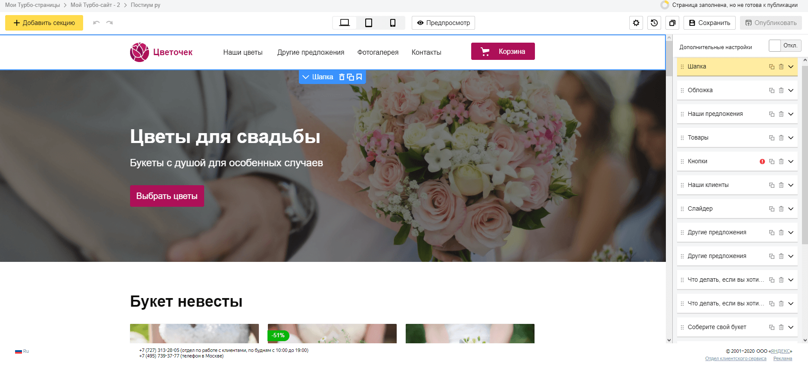
Task: Click the Сохранить button
Action: coord(709,23)
